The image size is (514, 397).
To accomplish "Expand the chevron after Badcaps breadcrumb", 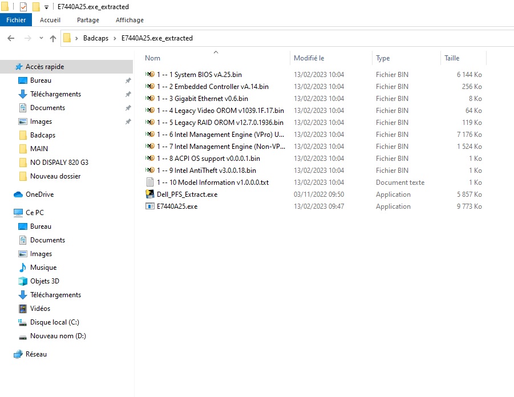I will (115, 38).
